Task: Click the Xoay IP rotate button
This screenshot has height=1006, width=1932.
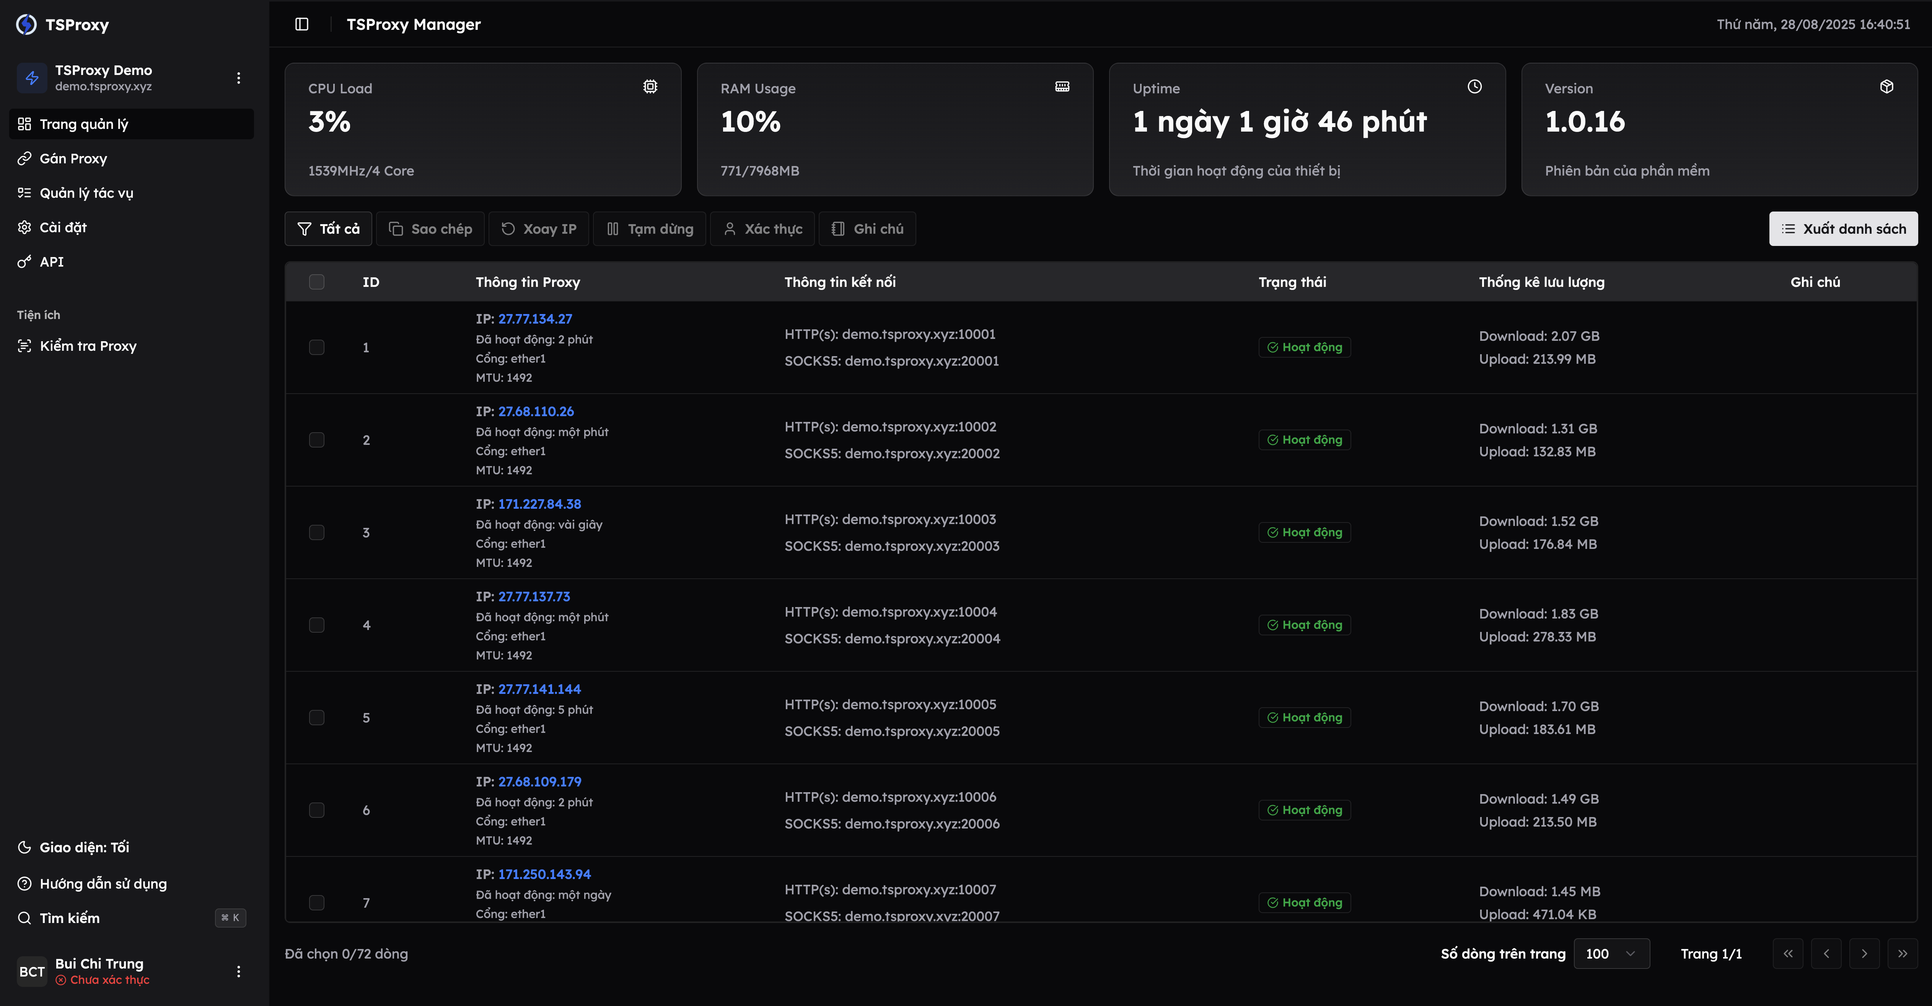Action: (x=539, y=229)
